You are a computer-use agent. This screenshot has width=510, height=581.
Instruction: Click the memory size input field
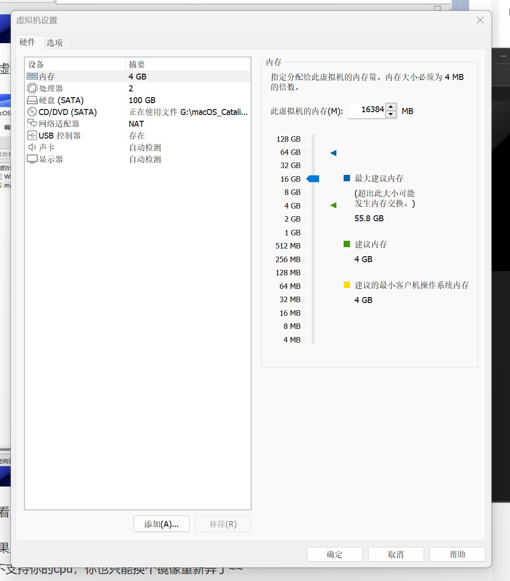pyautogui.click(x=367, y=110)
